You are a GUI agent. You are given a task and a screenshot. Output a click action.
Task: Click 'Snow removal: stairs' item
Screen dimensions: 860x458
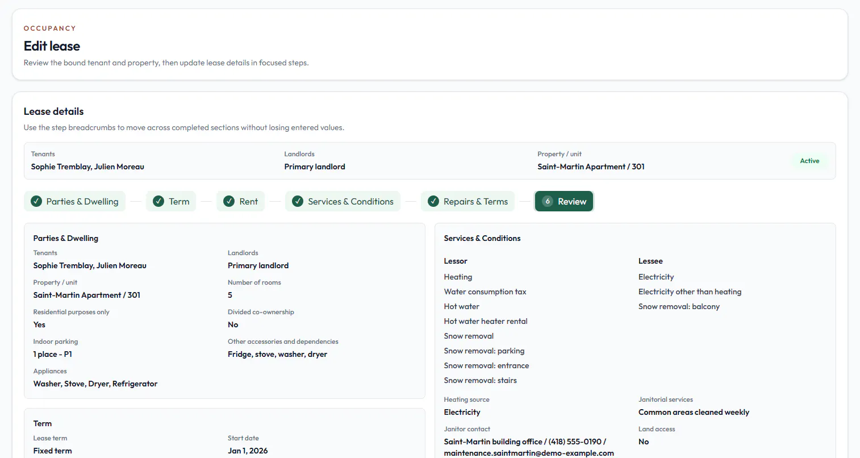point(481,380)
